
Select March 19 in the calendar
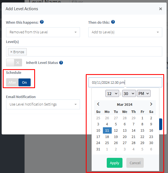pos(116,137)
